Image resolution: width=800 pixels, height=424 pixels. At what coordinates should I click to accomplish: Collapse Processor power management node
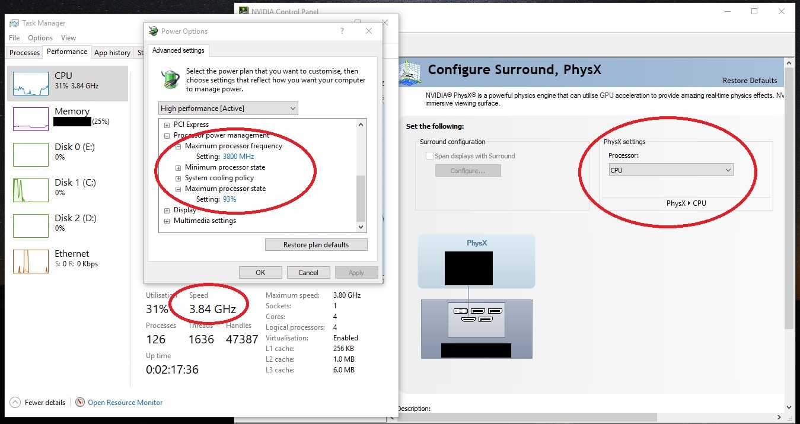point(167,135)
